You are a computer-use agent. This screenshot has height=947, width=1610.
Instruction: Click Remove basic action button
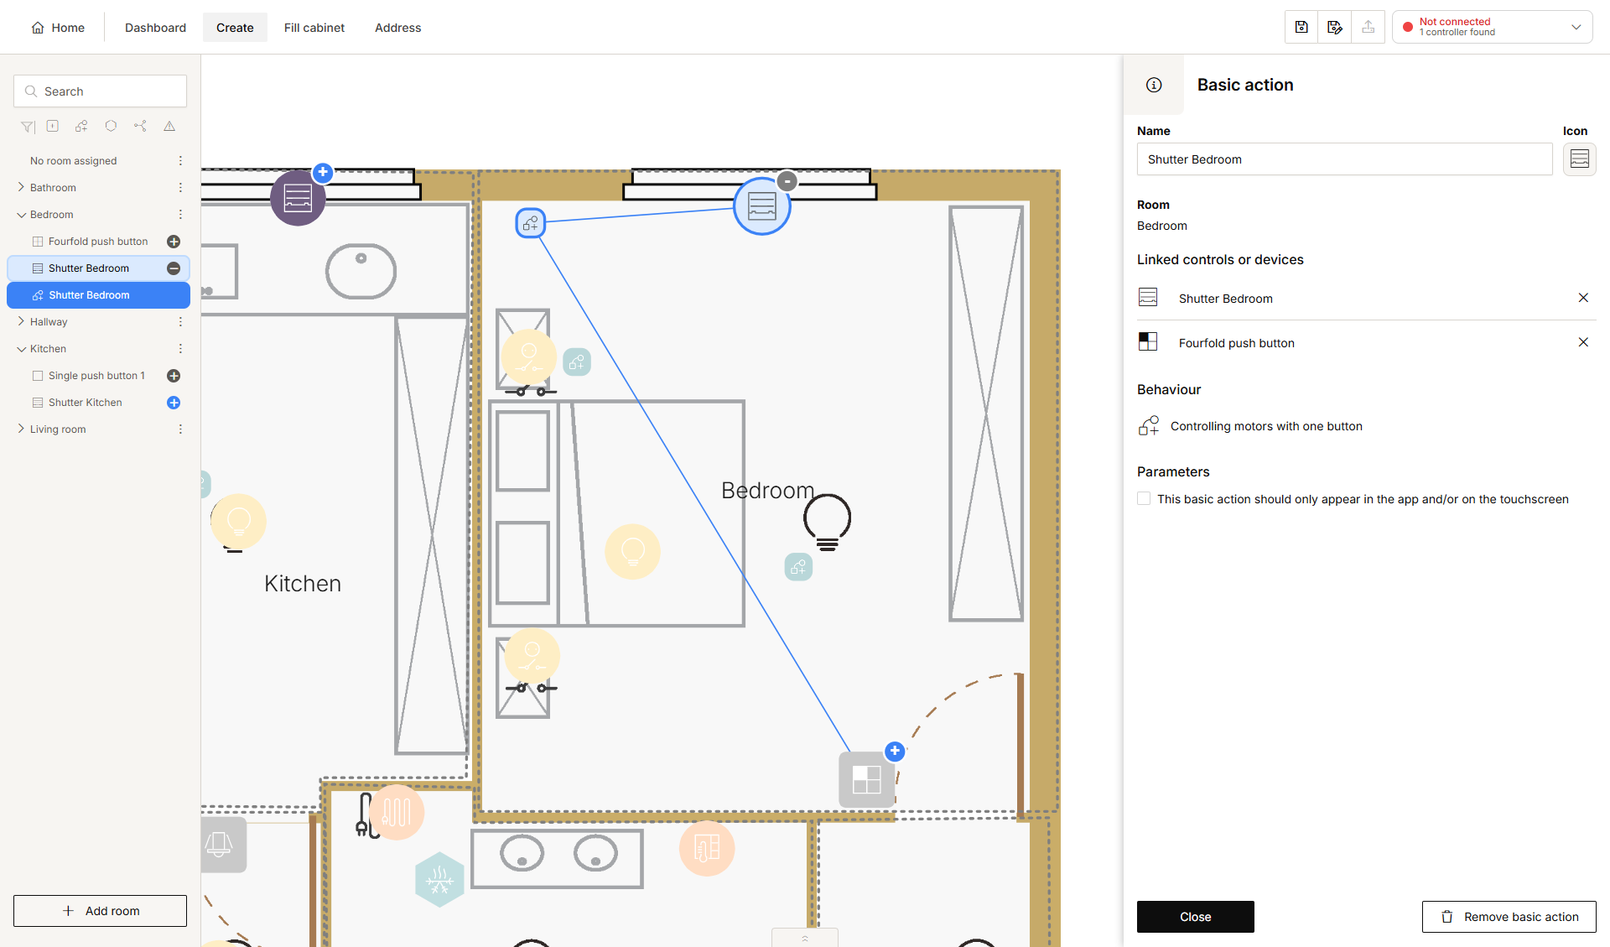click(x=1509, y=917)
